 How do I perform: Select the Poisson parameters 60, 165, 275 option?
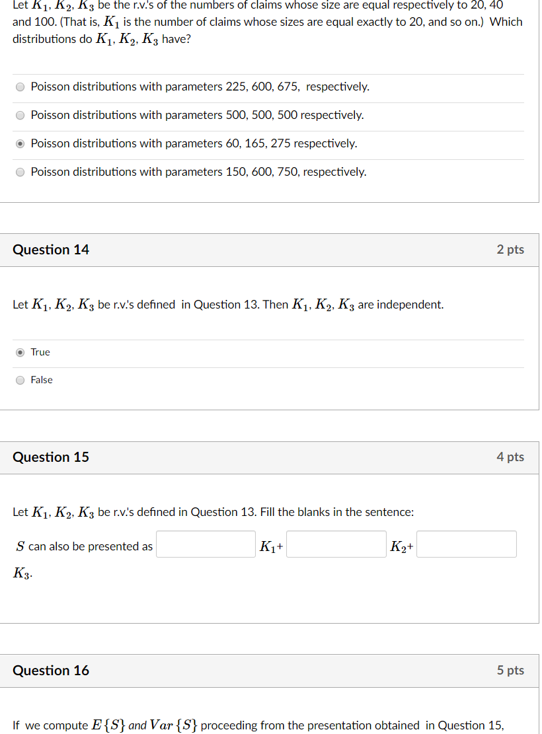click(20, 143)
